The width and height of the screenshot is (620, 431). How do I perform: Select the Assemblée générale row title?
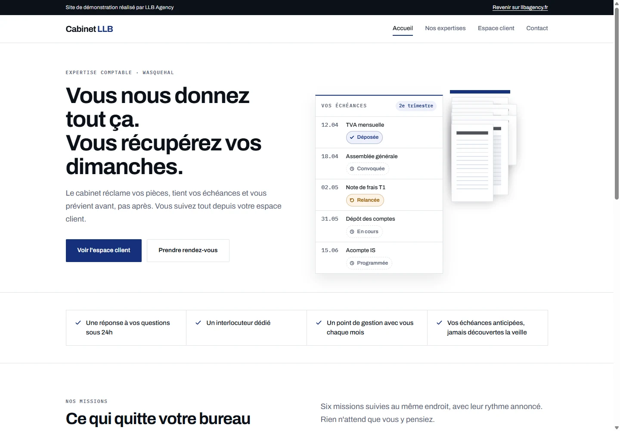(372, 156)
